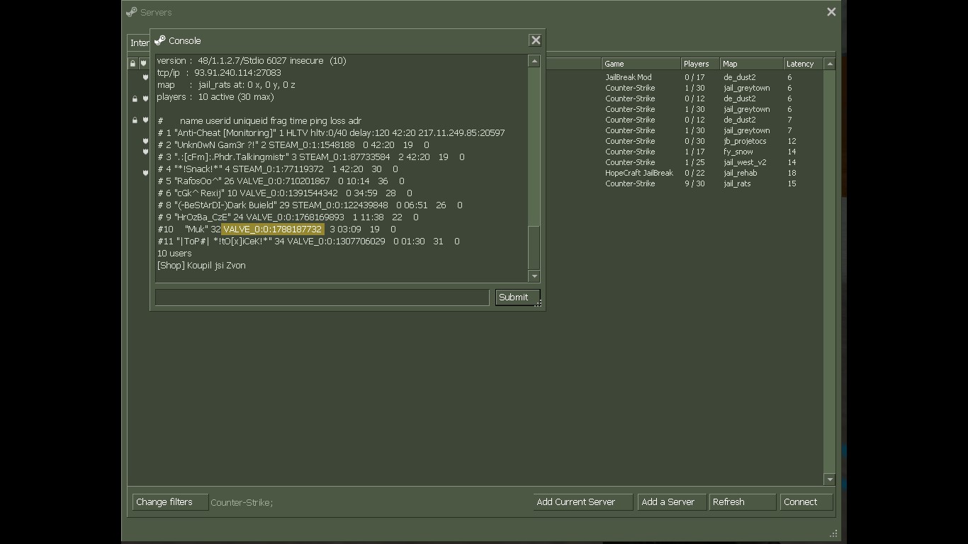
Task: Click the Counter-Strike; filter status text
Action: coord(242,503)
